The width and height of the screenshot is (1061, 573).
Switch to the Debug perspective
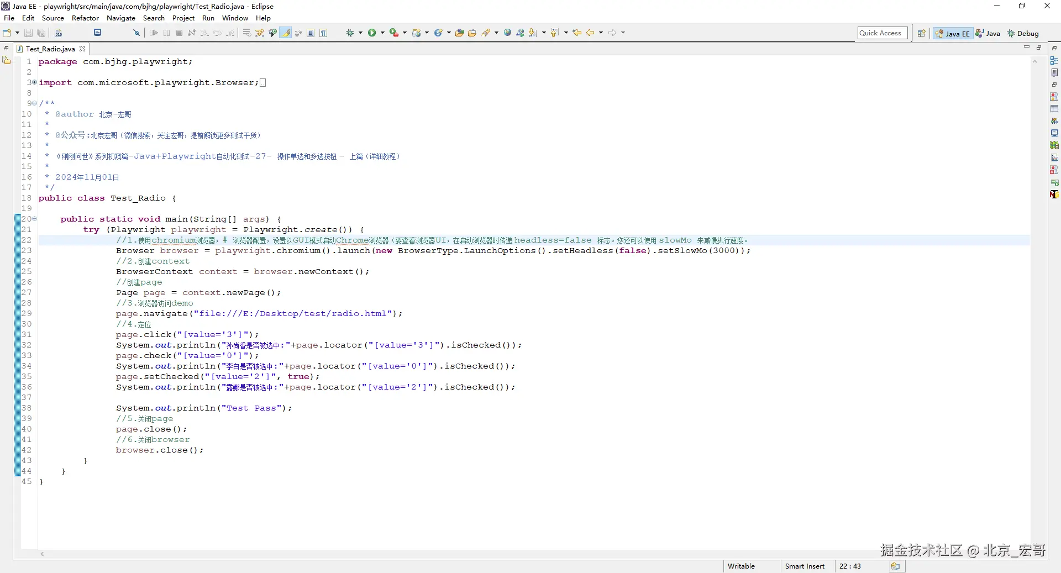click(x=1023, y=34)
